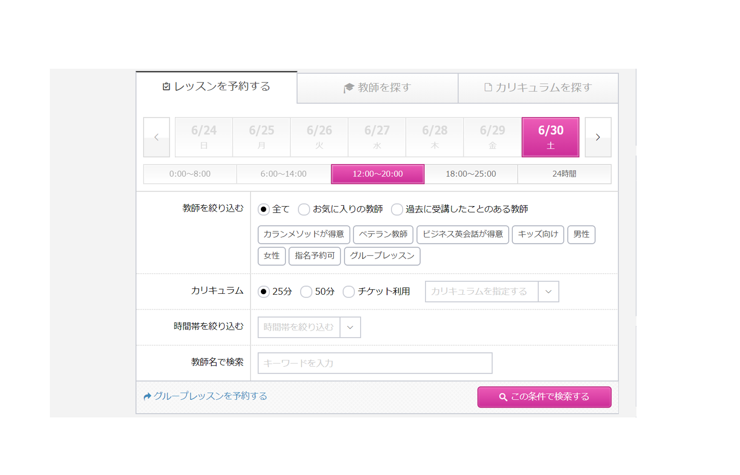Click the magnifier icon on the search button
740x475 pixels.
pos(503,397)
